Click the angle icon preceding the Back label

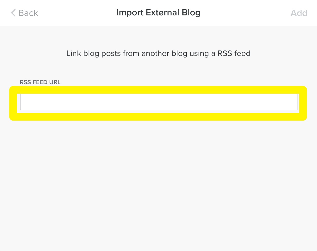tap(13, 13)
